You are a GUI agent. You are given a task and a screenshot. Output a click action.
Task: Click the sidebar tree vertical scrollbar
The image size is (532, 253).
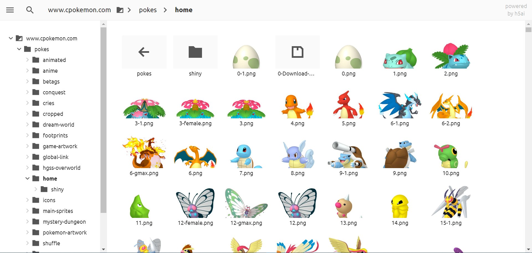tap(103, 120)
